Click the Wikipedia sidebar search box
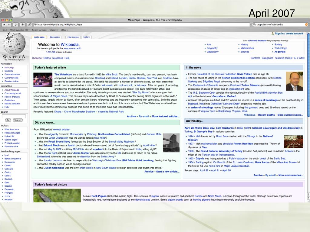This screenshot has height=232, width=310. (14, 116)
